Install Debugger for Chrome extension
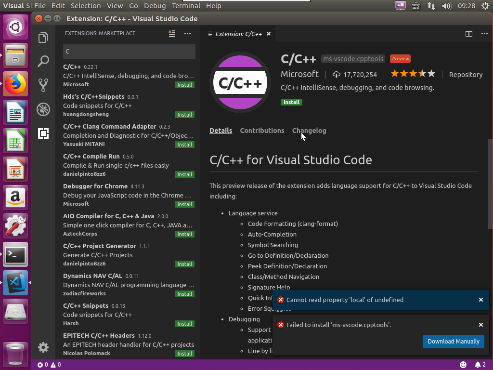 tap(184, 204)
